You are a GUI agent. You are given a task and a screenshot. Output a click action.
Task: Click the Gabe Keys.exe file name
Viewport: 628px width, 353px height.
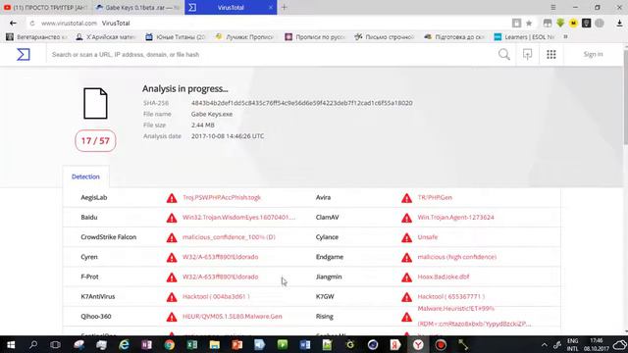(212, 114)
